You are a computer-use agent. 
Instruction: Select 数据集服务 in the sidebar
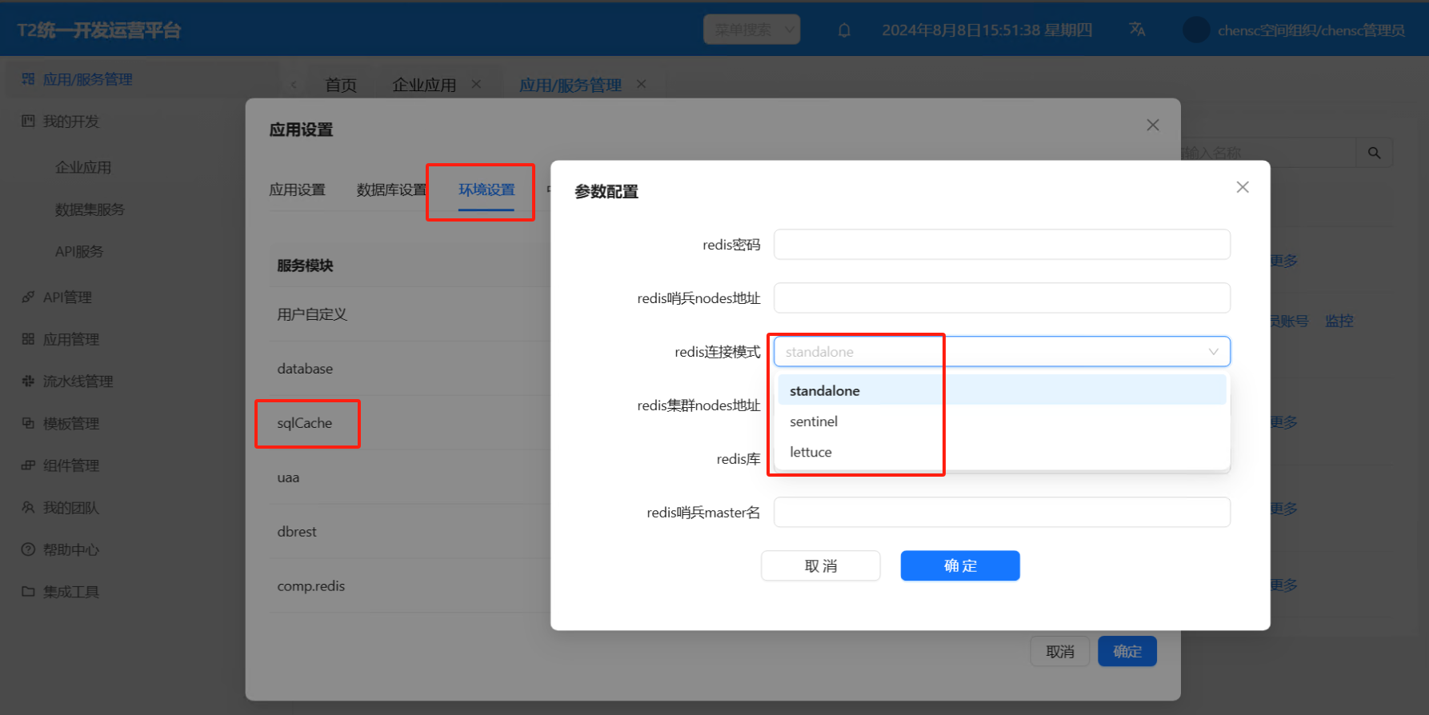[90, 210]
